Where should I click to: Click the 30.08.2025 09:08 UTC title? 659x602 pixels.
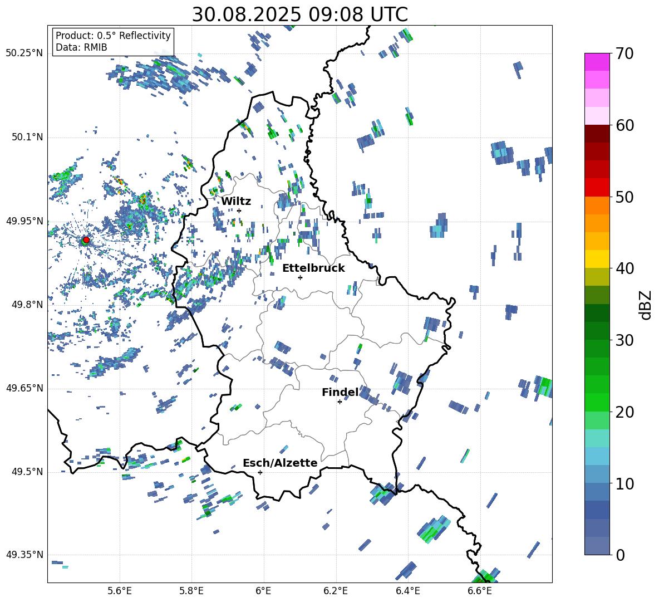(x=299, y=14)
